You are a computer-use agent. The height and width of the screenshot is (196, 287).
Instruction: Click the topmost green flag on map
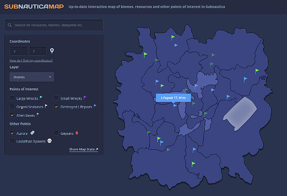173,36
